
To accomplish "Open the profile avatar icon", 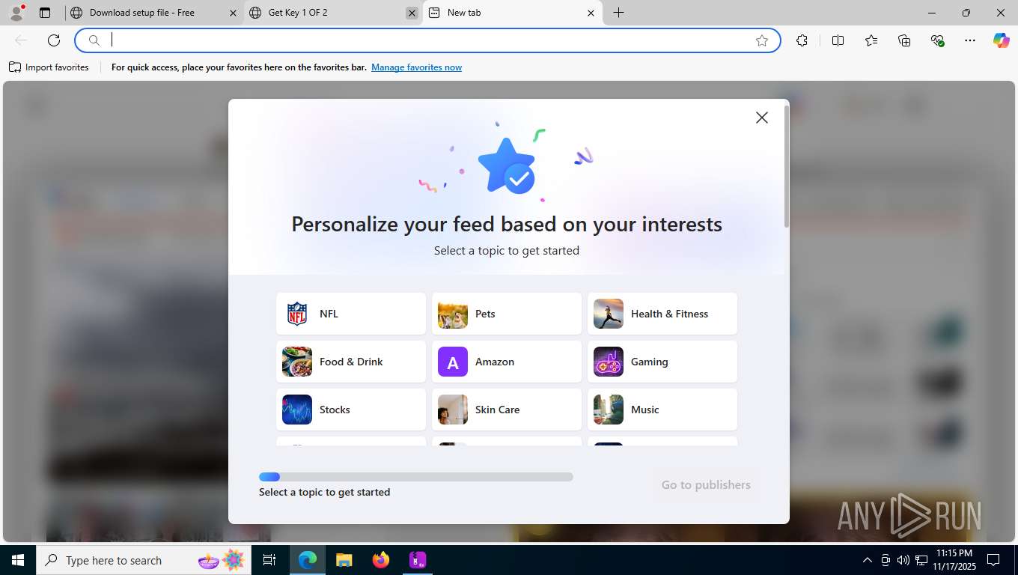I will [16, 13].
